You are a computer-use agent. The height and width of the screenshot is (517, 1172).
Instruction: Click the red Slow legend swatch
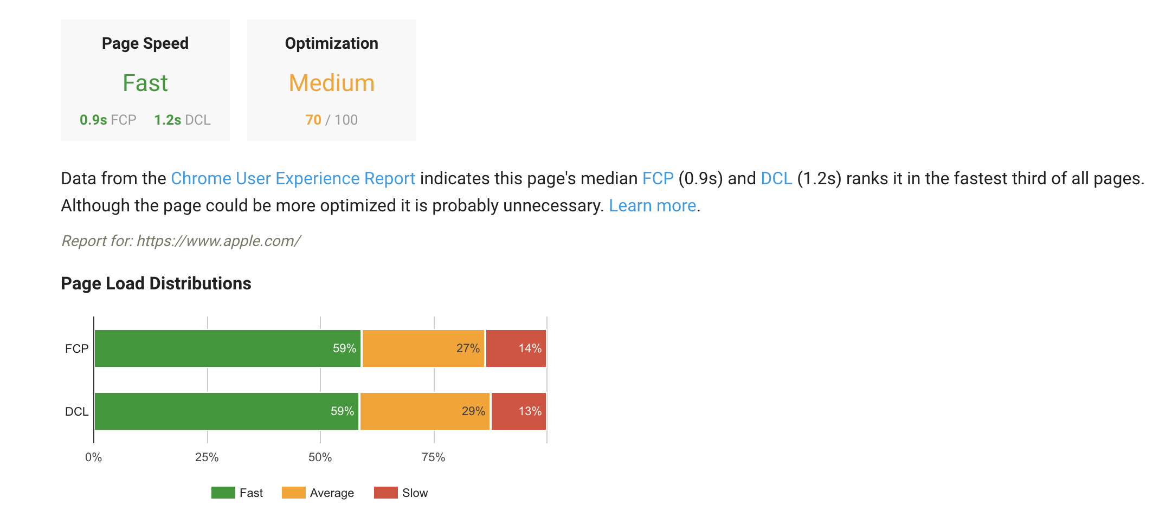point(385,493)
